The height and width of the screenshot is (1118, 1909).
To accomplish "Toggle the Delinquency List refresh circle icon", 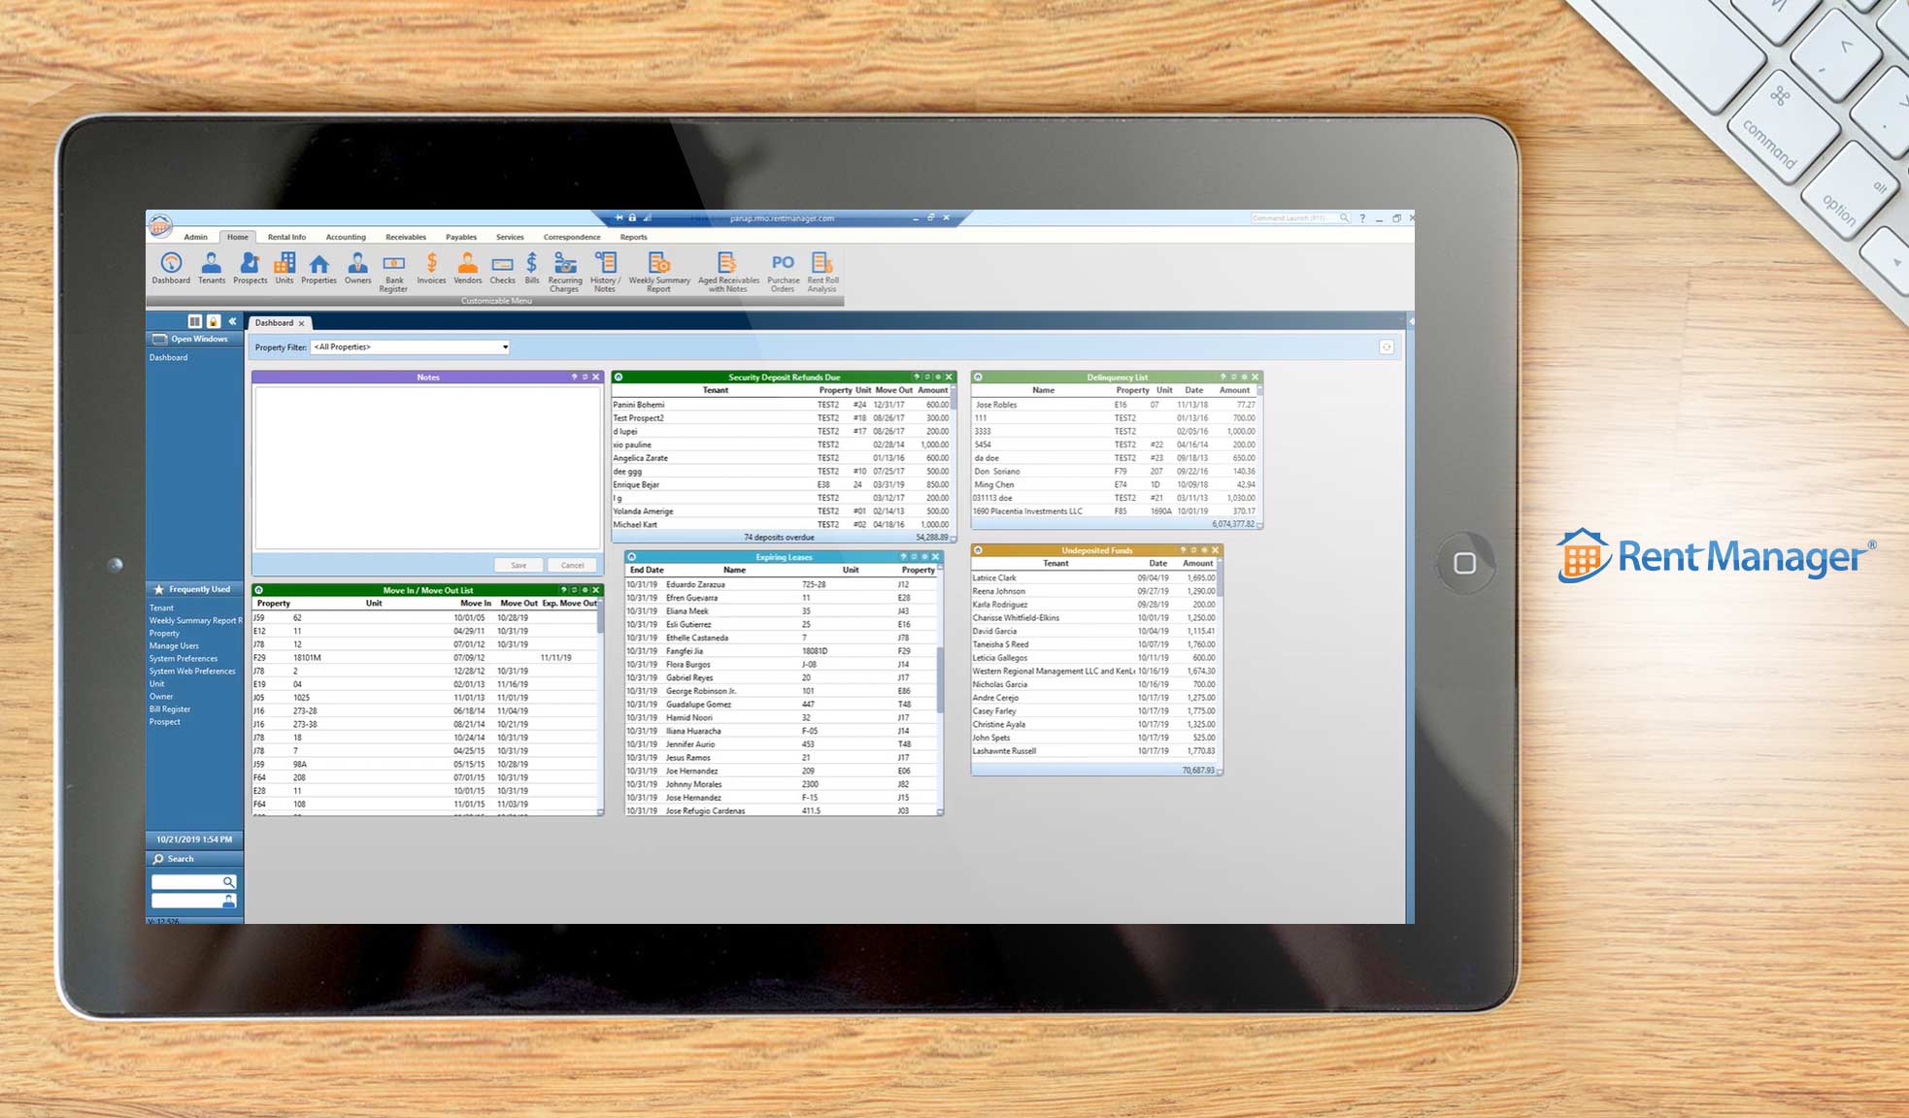I will click(x=978, y=378).
